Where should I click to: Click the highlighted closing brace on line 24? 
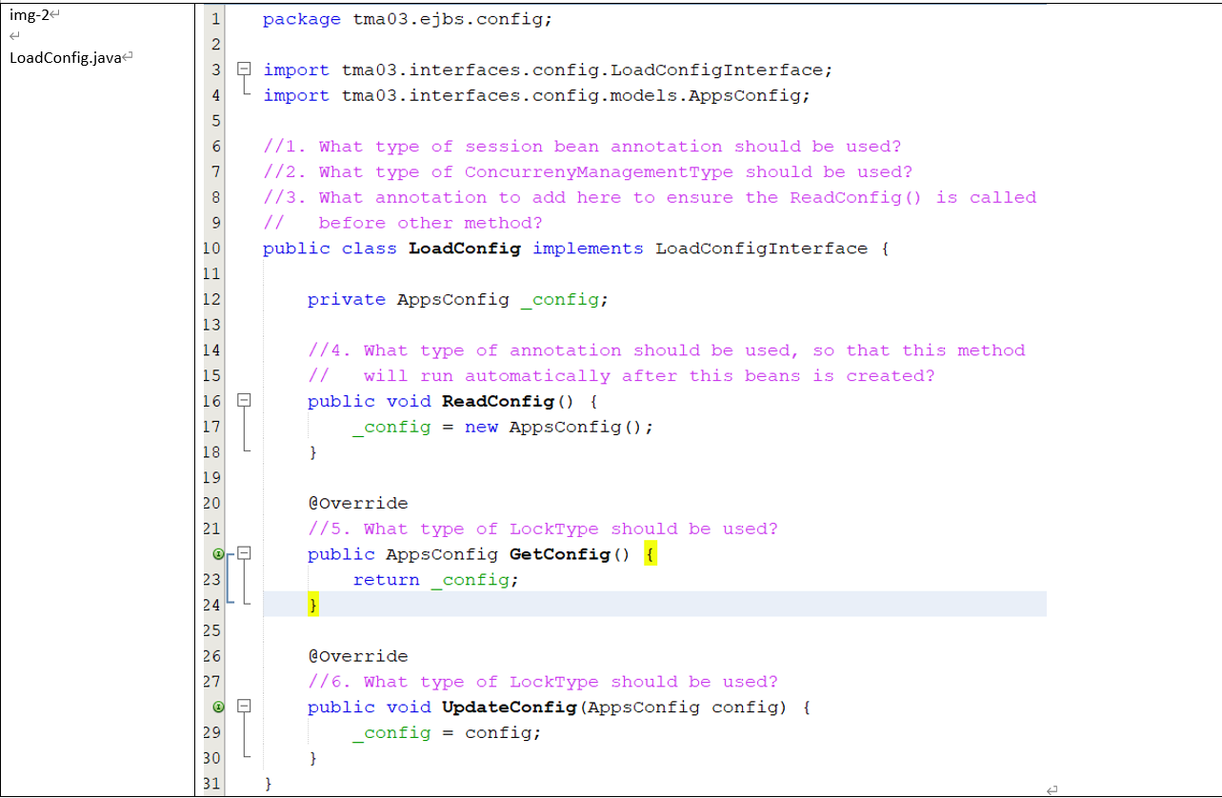(313, 605)
